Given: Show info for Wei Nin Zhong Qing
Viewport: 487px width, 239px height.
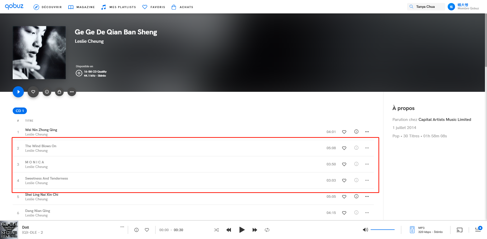Looking at the screenshot, I should pyautogui.click(x=356, y=132).
